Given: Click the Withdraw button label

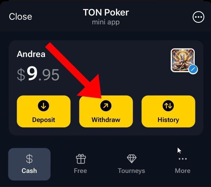Looking at the screenshot, I should [x=106, y=120].
